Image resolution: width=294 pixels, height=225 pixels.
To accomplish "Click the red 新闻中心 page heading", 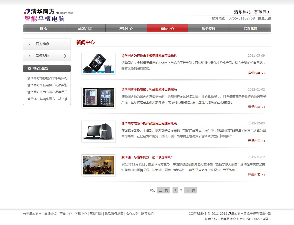I will click(86, 42).
